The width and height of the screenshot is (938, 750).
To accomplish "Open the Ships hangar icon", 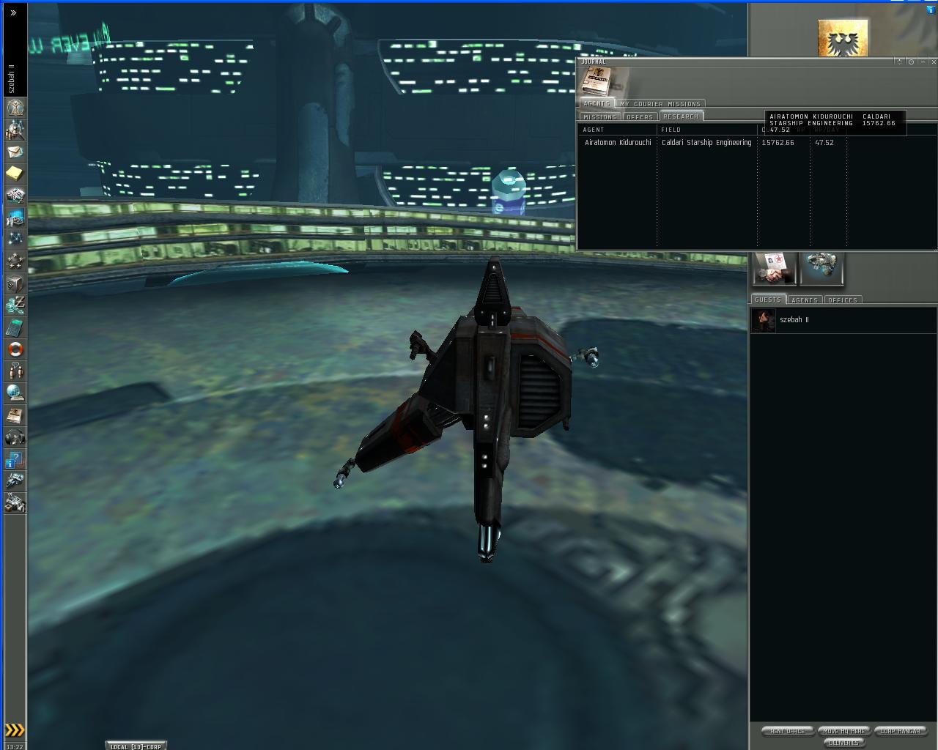I will pos(15,481).
